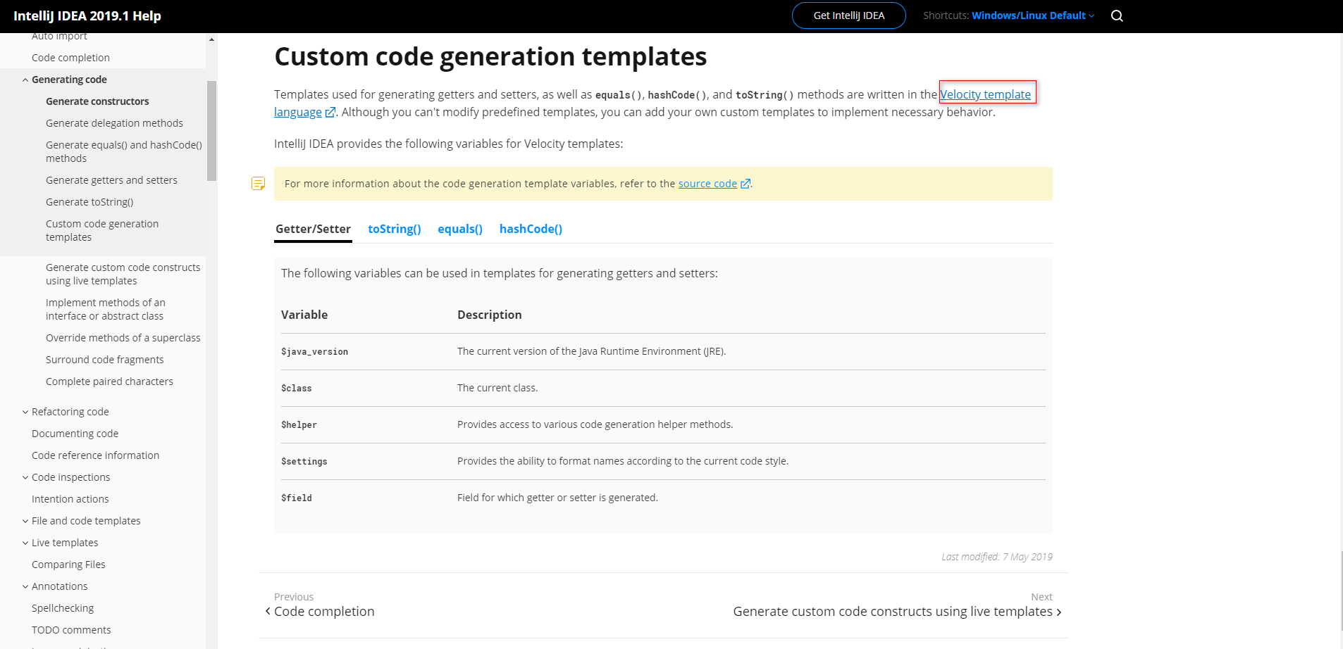Open the hashCode() tab
1343x649 pixels.
click(x=531, y=229)
